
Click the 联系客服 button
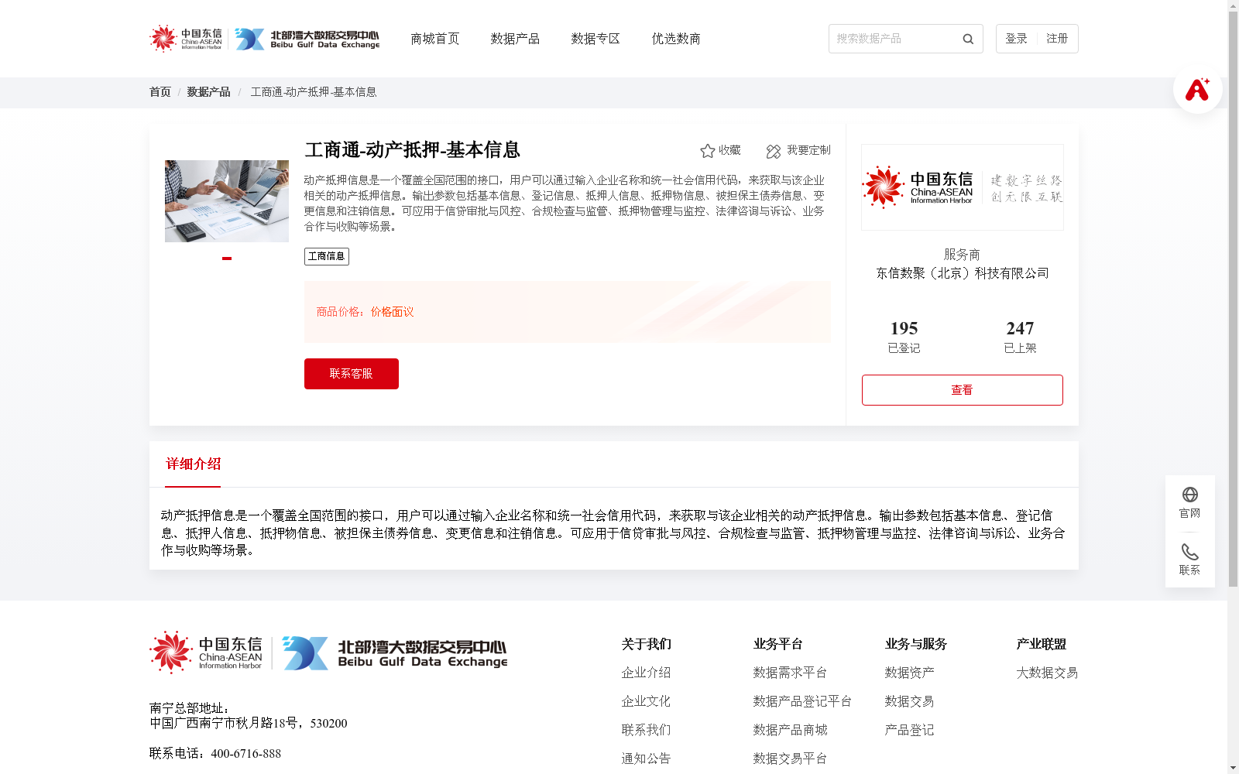[x=352, y=374]
